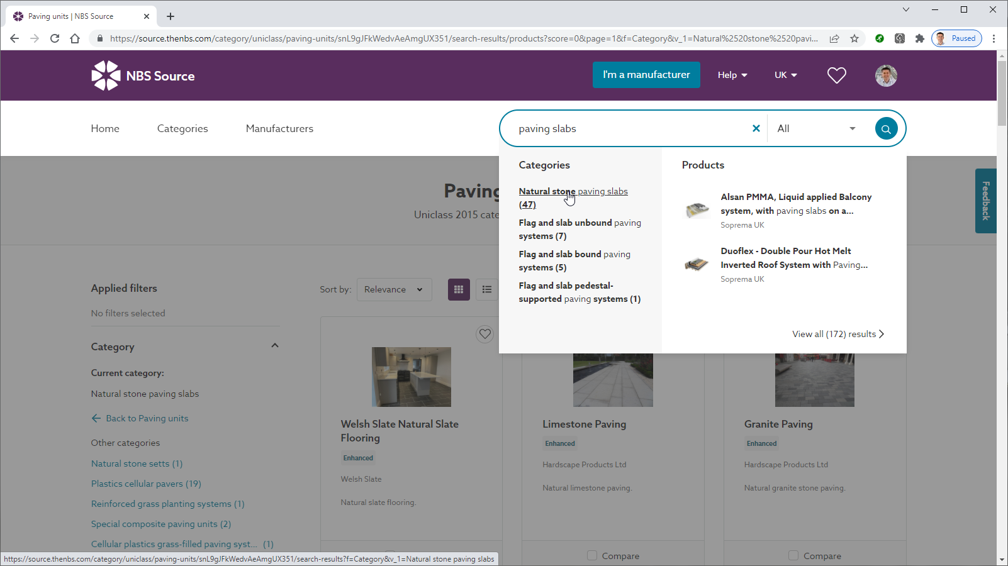
Task: Click the NBS Source logo
Action: [x=143, y=75]
